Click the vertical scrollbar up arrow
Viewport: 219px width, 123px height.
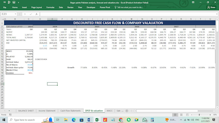tap(217, 19)
